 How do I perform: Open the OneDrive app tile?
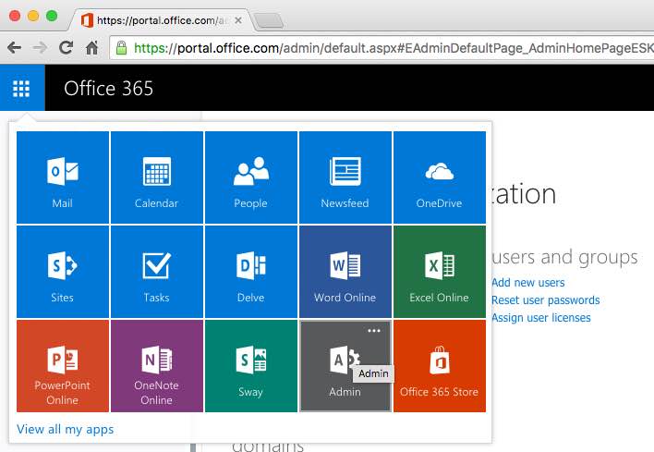(x=440, y=177)
